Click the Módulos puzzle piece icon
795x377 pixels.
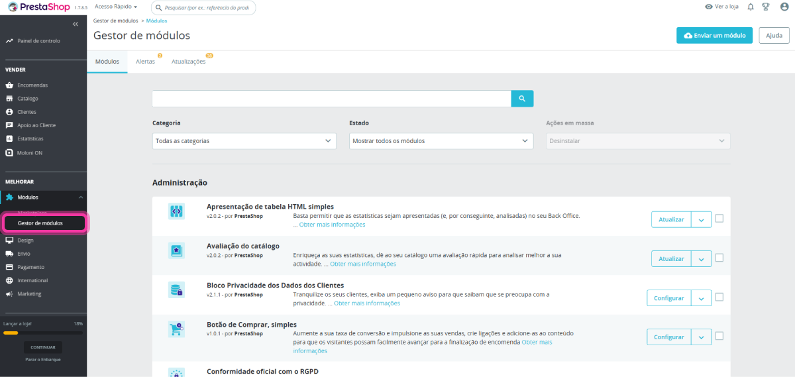pyautogui.click(x=9, y=197)
